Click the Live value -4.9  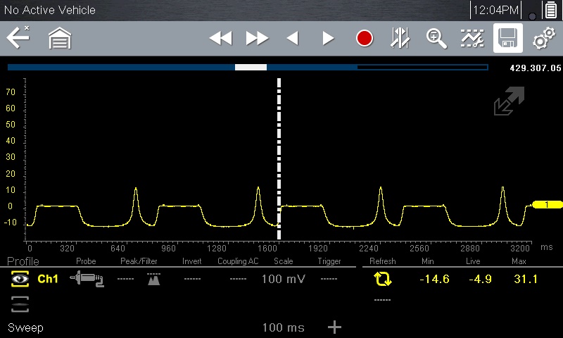point(480,279)
